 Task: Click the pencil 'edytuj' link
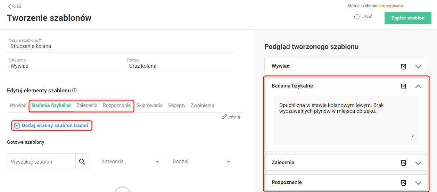tap(231, 117)
